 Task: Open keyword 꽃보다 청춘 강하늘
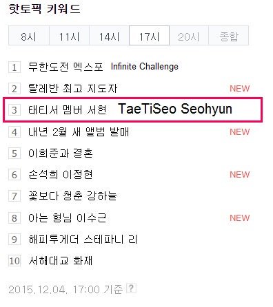[72, 196]
